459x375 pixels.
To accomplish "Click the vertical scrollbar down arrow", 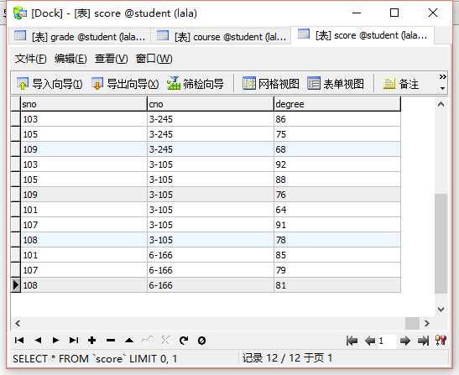I will tap(441, 309).
